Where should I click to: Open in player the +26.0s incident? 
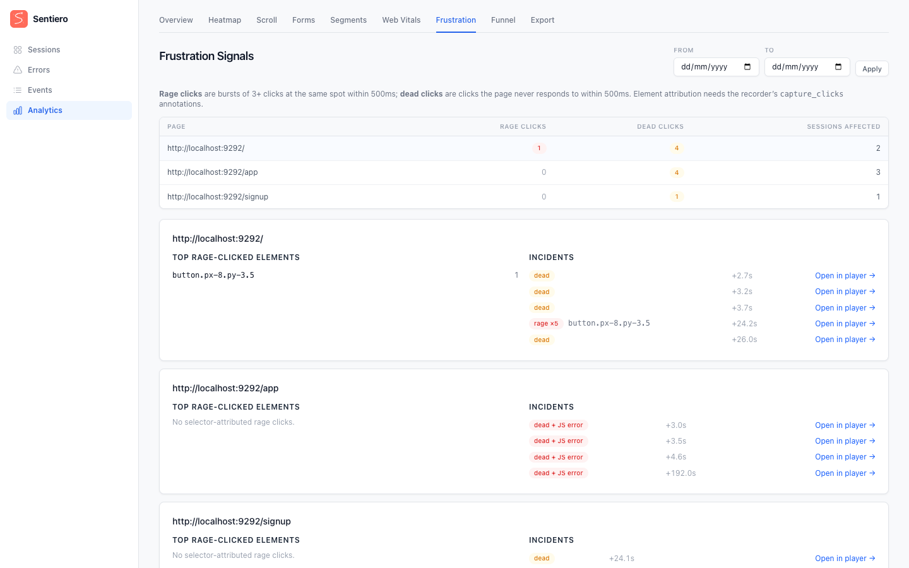coord(845,340)
